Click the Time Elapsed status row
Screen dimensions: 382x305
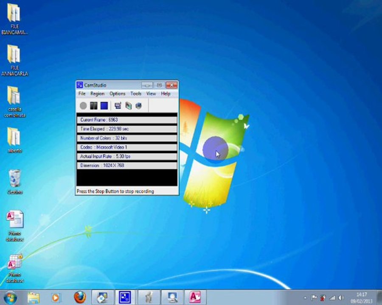click(127, 129)
